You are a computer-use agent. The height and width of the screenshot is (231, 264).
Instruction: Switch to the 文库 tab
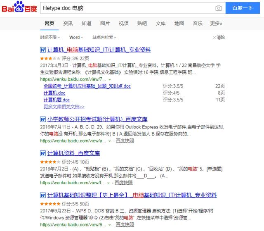(x=160, y=24)
